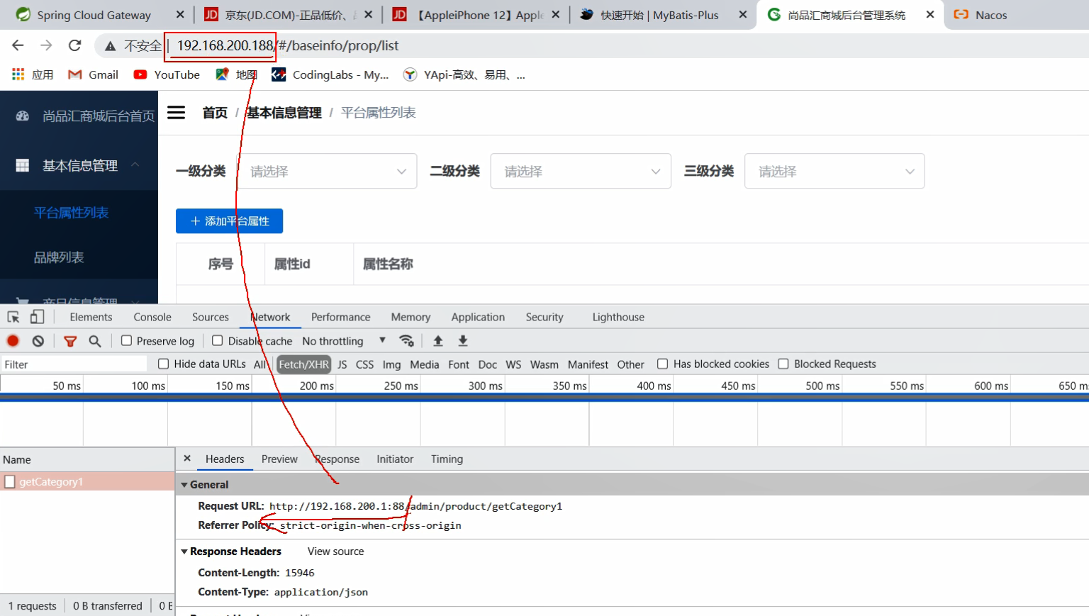Enable the Disable cache checkbox
1089x616 pixels.
tap(218, 341)
